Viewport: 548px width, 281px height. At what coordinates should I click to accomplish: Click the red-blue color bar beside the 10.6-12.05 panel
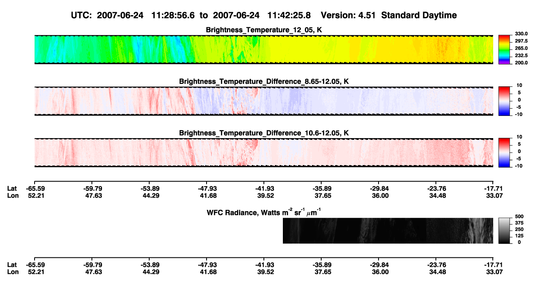[504, 153]
